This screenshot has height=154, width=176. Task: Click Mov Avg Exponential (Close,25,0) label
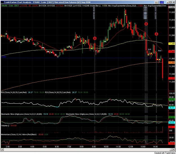(x=122, y=6)
